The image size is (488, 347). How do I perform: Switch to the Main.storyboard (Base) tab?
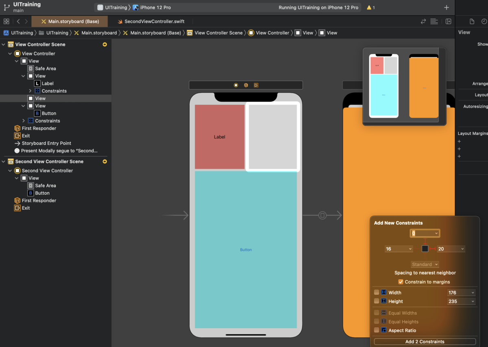[70, 22]
